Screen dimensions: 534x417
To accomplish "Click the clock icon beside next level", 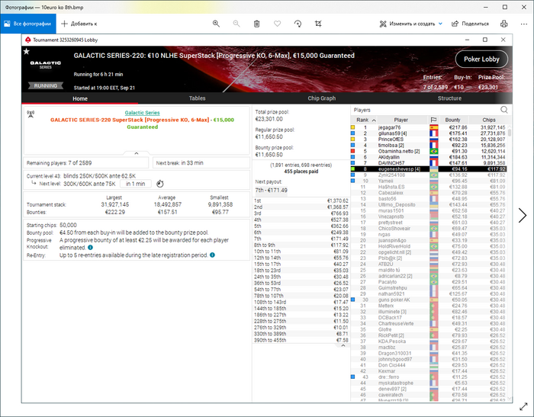I will [x=159, y=184].
